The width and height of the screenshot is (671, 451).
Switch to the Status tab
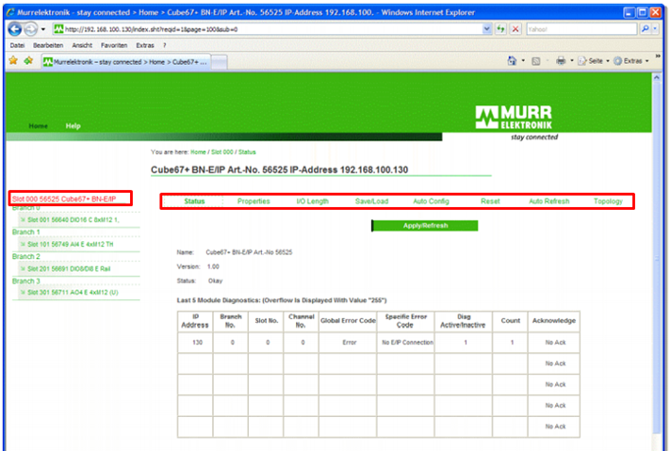click(x=194, y=201)
